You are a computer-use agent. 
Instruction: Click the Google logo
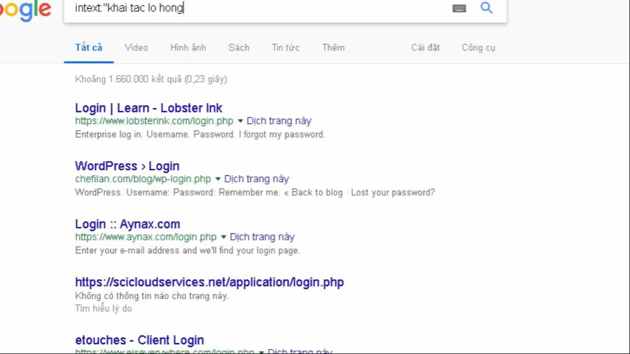25,10
